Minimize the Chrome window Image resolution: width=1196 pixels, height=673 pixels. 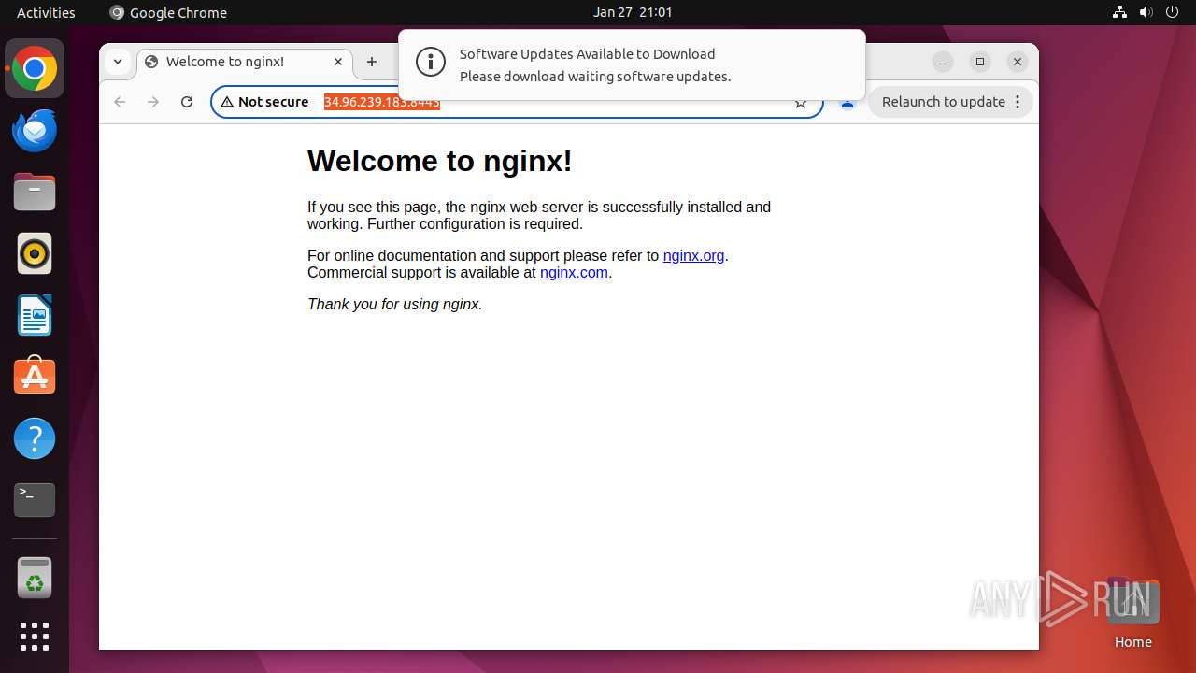click(x=943, y=62)
